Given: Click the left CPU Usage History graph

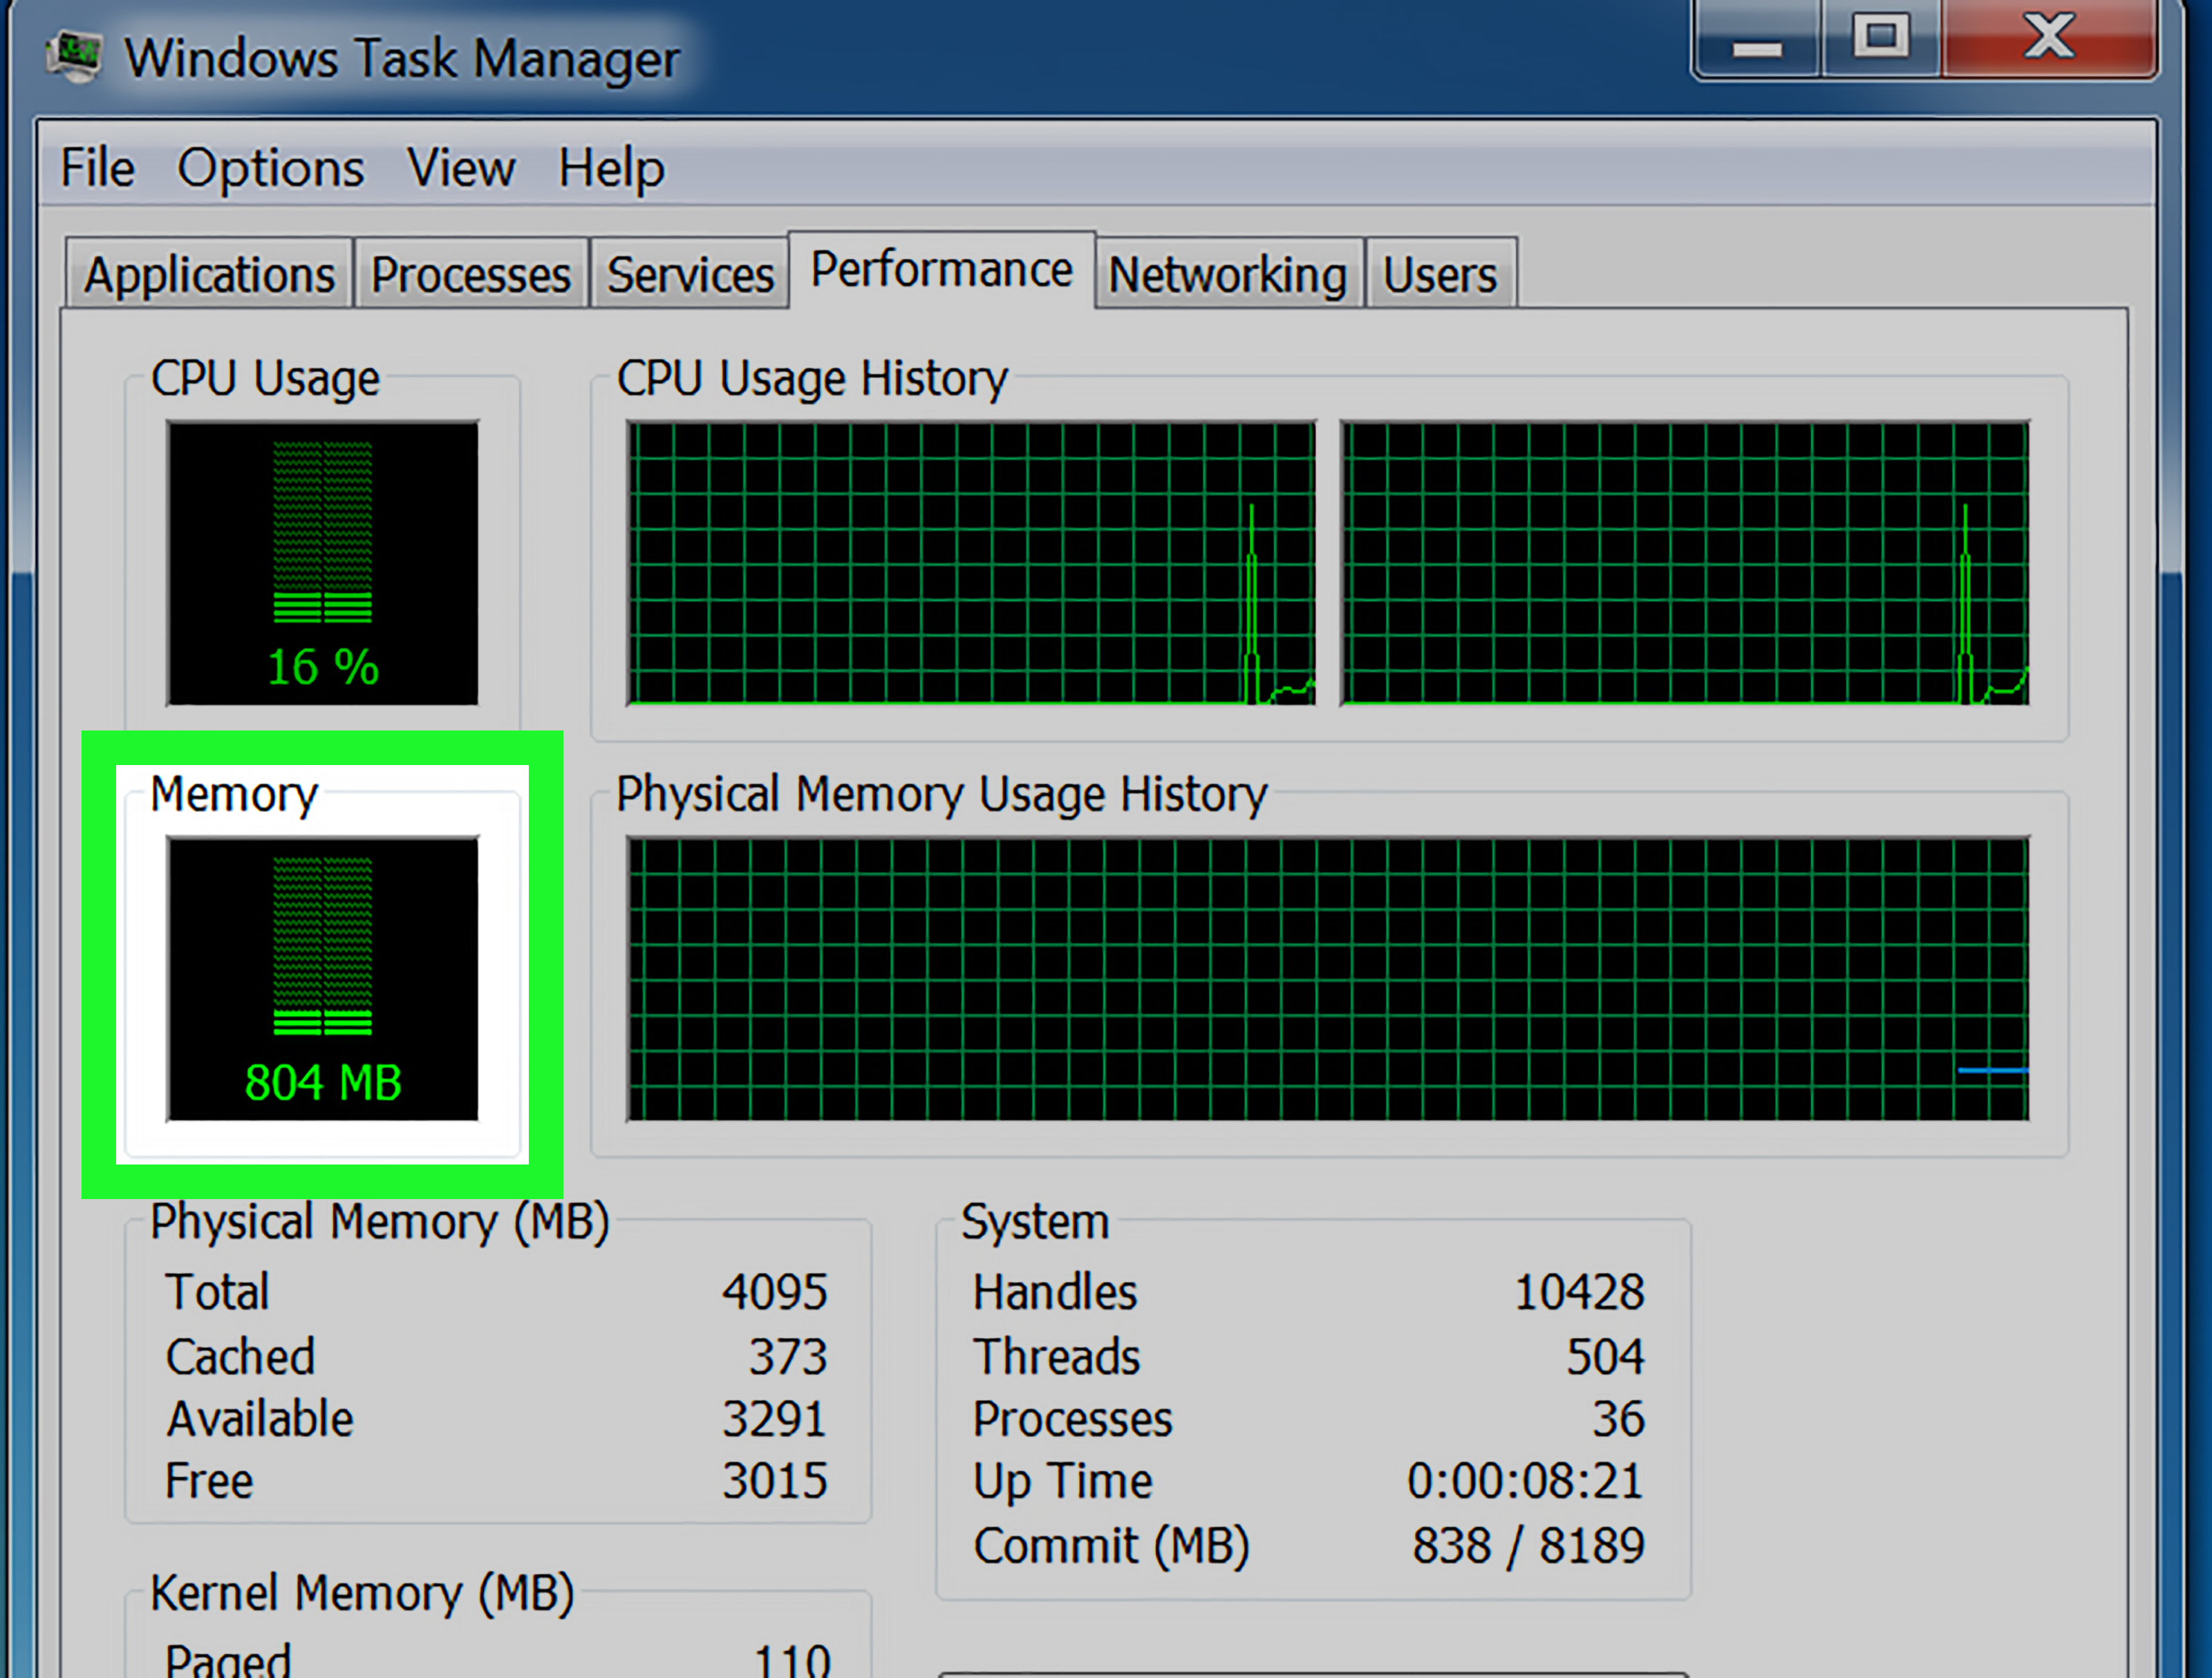Looking at the screenshot, I should pos(970,563).
